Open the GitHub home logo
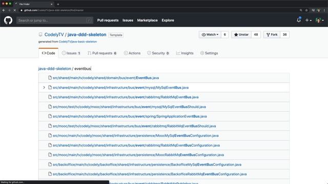 click(8, 20)
